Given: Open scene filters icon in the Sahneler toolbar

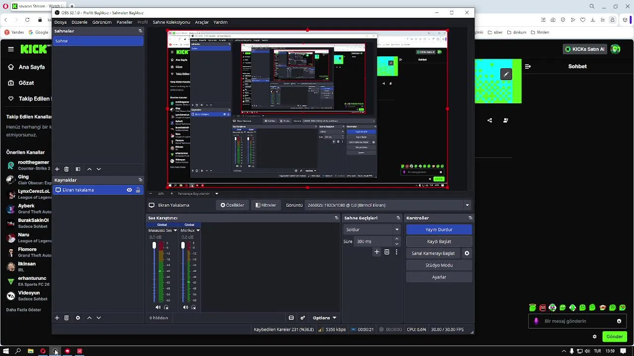Looking at the screenshot, I should tap(78, 169).
